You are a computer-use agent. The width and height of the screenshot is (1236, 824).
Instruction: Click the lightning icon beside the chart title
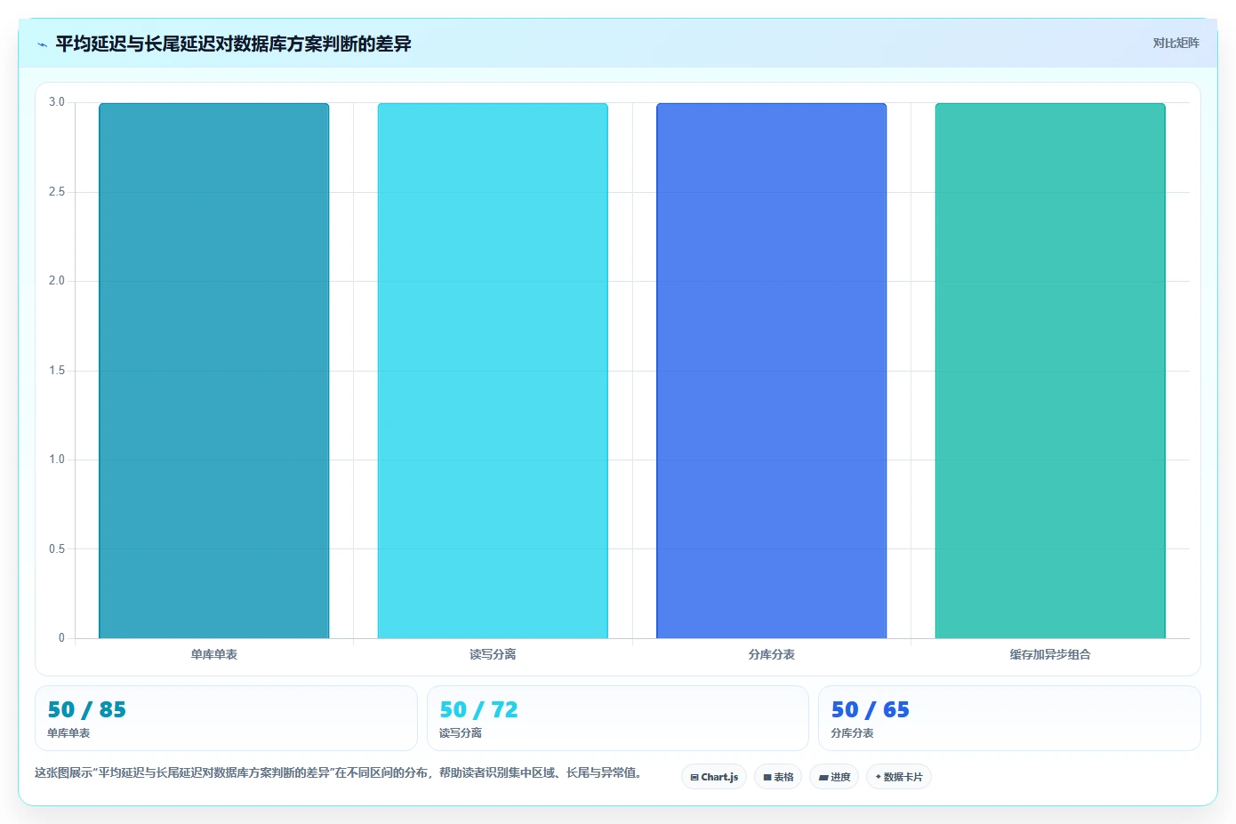click(42, 44)
